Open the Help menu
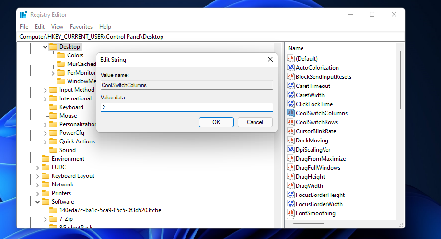 click(105, 27)
